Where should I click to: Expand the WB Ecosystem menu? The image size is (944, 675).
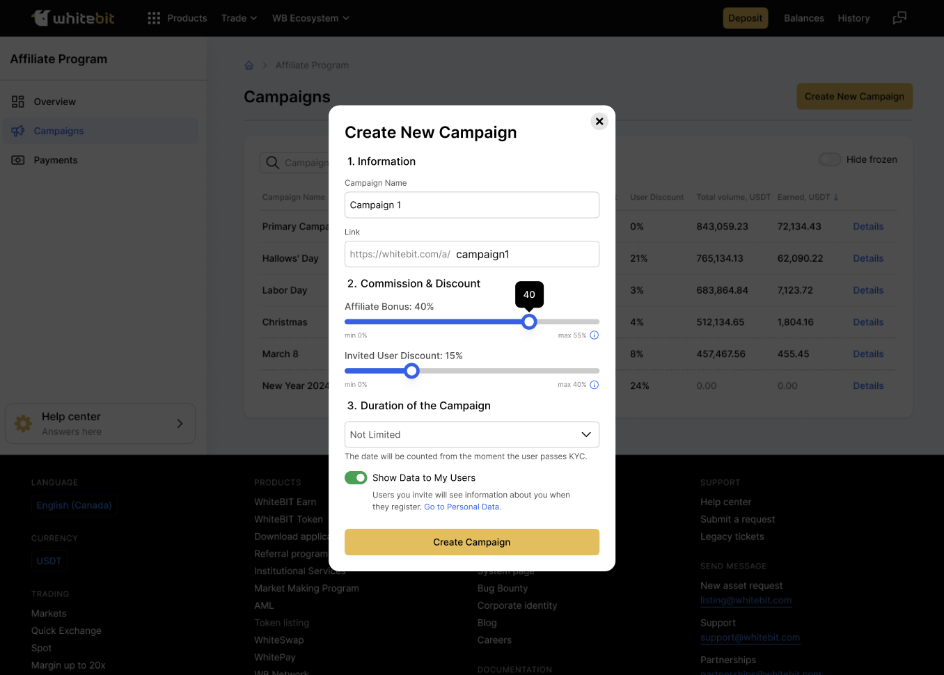[x=310, y=18]
